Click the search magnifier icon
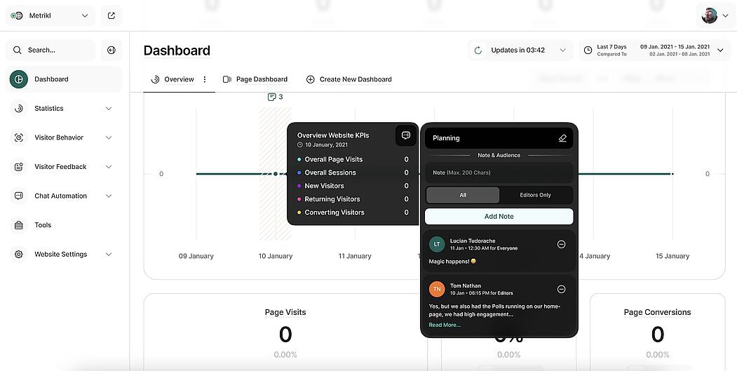This screenshot has height=371, width=737. click(18, 50)
